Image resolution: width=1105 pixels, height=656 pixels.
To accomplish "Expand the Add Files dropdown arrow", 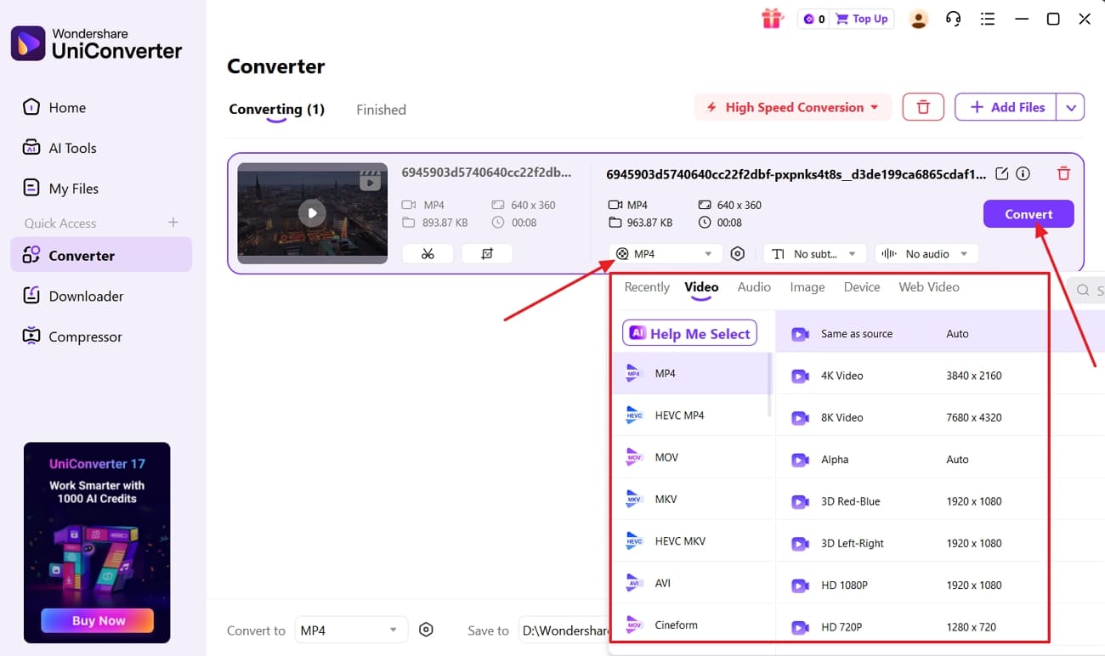I will pyautogui.click(x=1071, y=107).
